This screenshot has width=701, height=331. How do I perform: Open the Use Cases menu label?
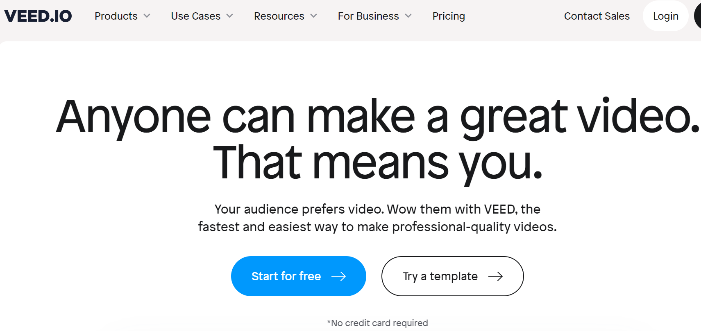tap(195, 16)
